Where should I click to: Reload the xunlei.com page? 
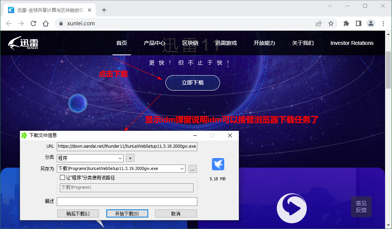pos(33,23)
